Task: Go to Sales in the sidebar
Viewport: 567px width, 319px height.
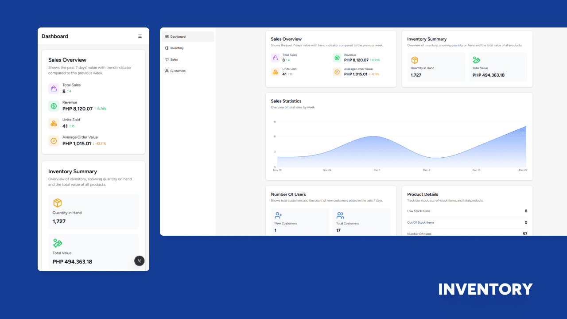Action: [x=174, y=59]
